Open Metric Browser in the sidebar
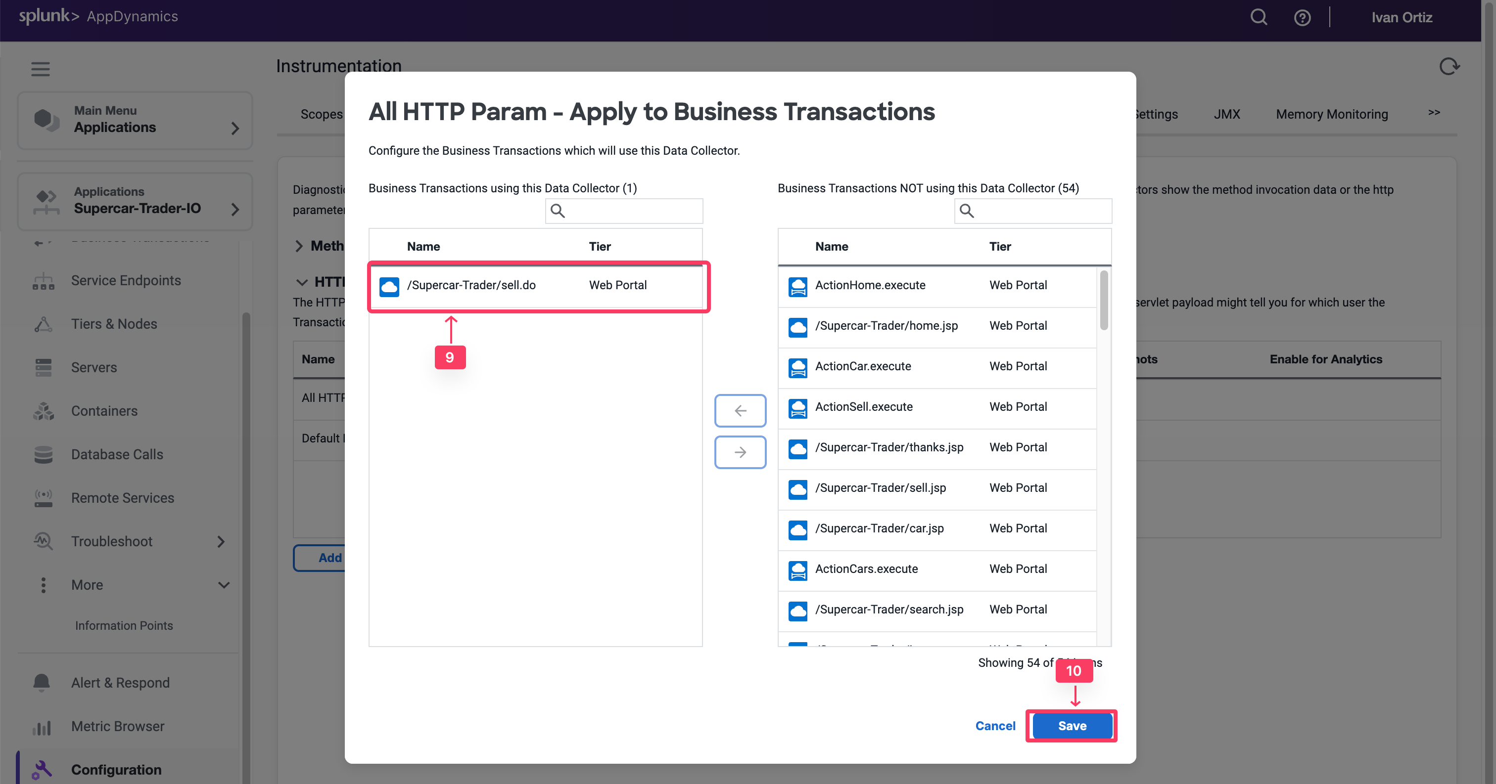Image resolution: width=1496 pixels, height=784 pixels. coord(117,726)
